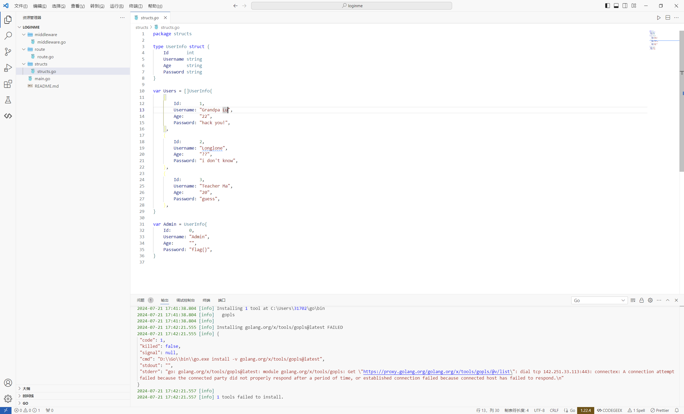684x414 pixels.
Task: Click the 1 Spell status item
Action: pos(636,410)
